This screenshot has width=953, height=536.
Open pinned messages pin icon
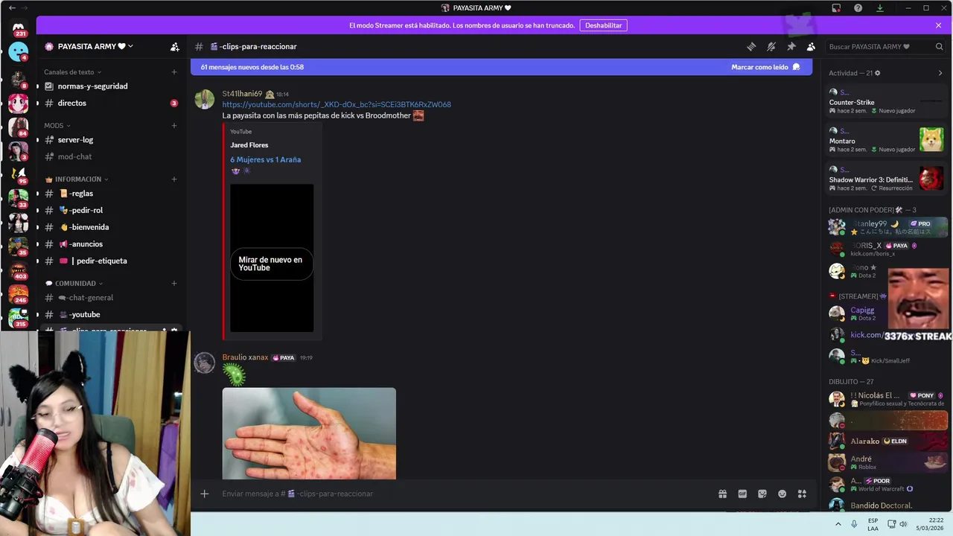click(x=791, y=46)
